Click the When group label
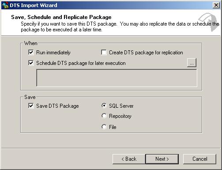This screenshot has height=170, width=222. click(31, 43)
